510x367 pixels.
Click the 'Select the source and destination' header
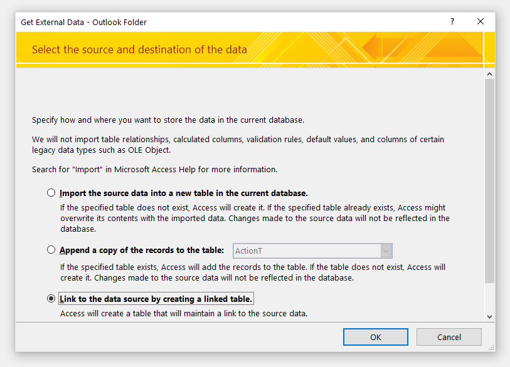[x=139, y=49]
